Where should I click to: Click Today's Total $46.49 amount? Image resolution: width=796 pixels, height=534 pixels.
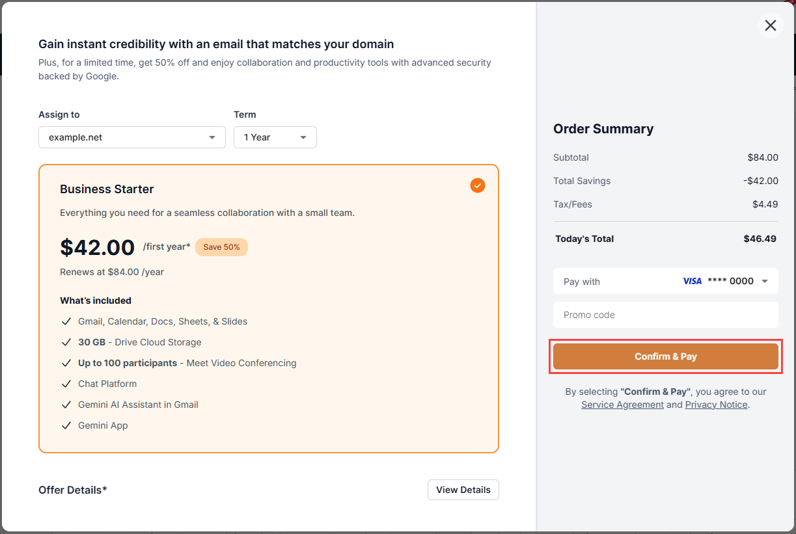(760, 239)
